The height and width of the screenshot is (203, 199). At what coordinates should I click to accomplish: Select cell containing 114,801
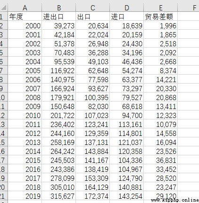127,133
